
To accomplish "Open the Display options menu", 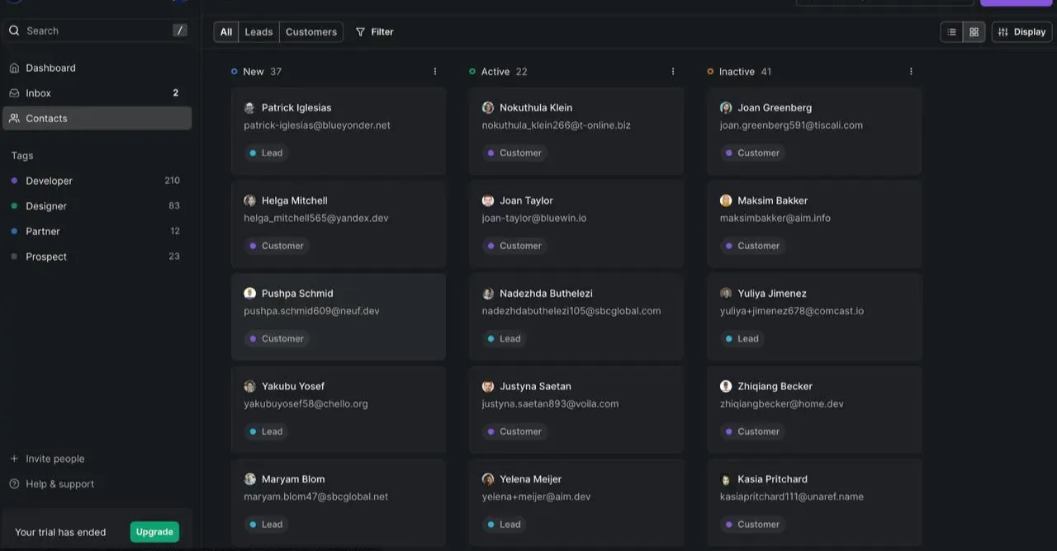I will point(1021,32).
